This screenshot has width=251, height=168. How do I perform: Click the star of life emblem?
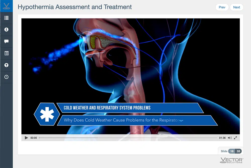pos(47,114)
